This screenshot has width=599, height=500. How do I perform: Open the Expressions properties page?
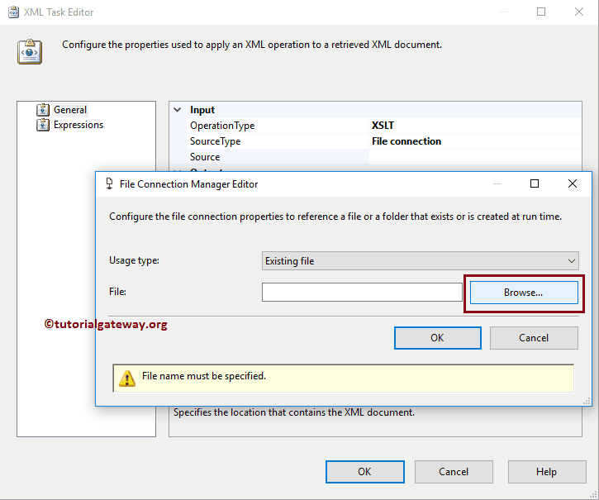pos(78,125)
